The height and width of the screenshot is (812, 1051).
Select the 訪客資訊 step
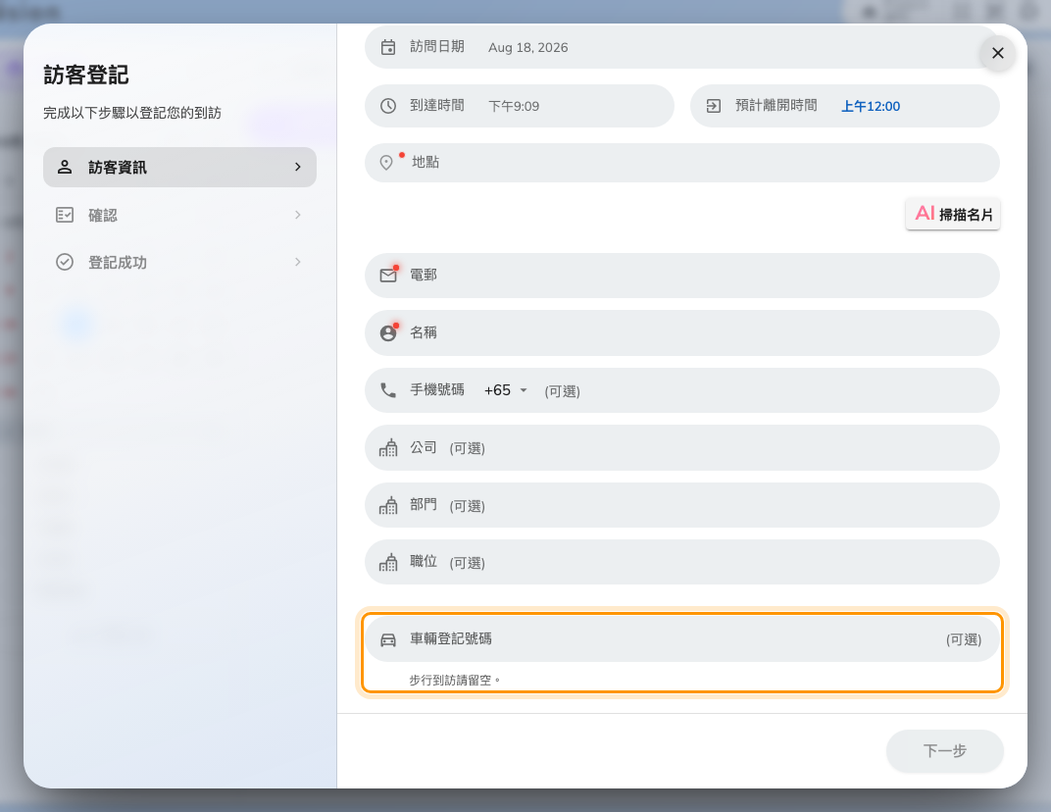pos(179,167)
